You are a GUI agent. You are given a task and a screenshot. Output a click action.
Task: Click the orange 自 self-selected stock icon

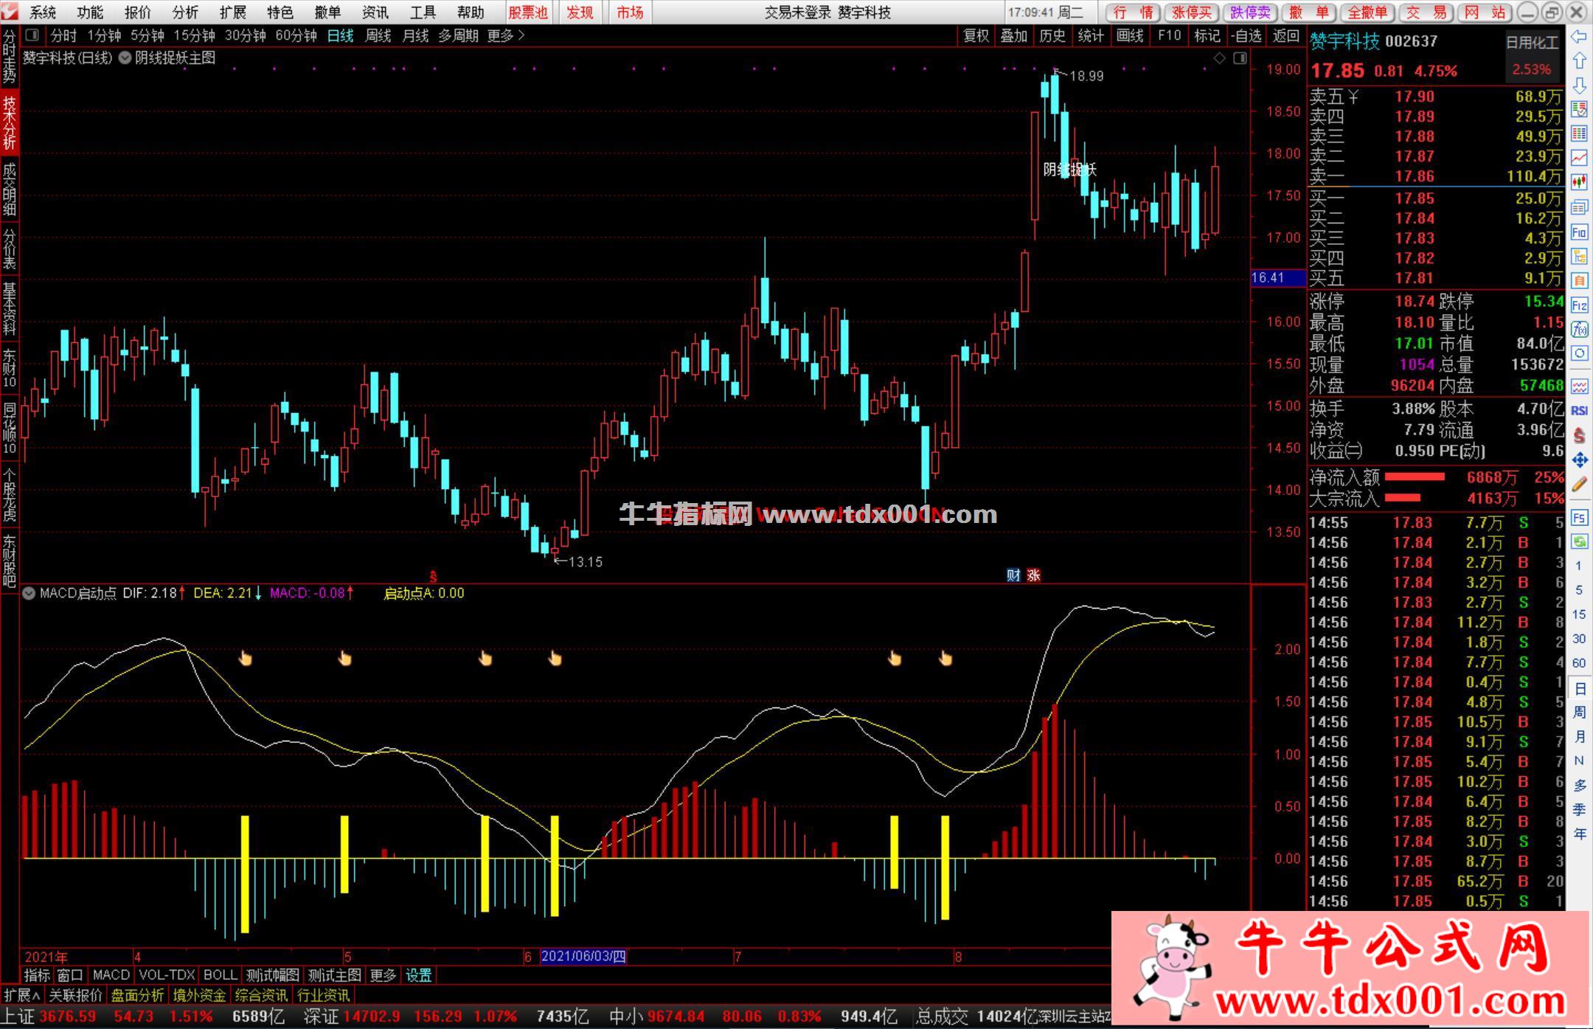pos(1579,281)
